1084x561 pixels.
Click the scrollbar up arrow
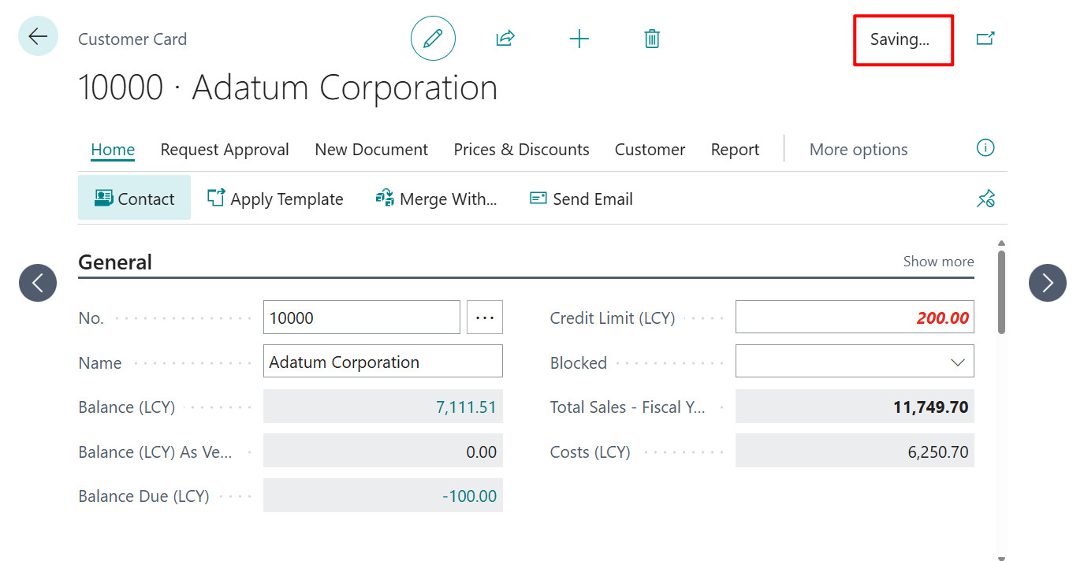click(1001, 243)
